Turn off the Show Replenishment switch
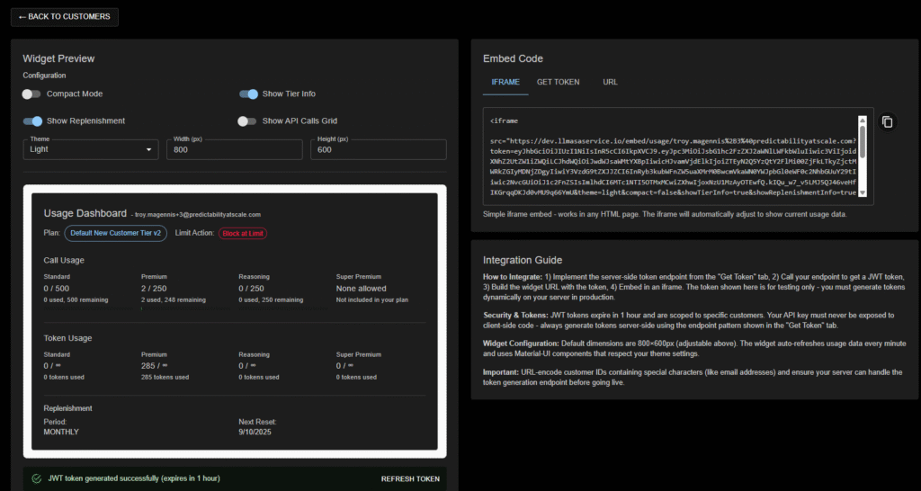 coord(32,121)
